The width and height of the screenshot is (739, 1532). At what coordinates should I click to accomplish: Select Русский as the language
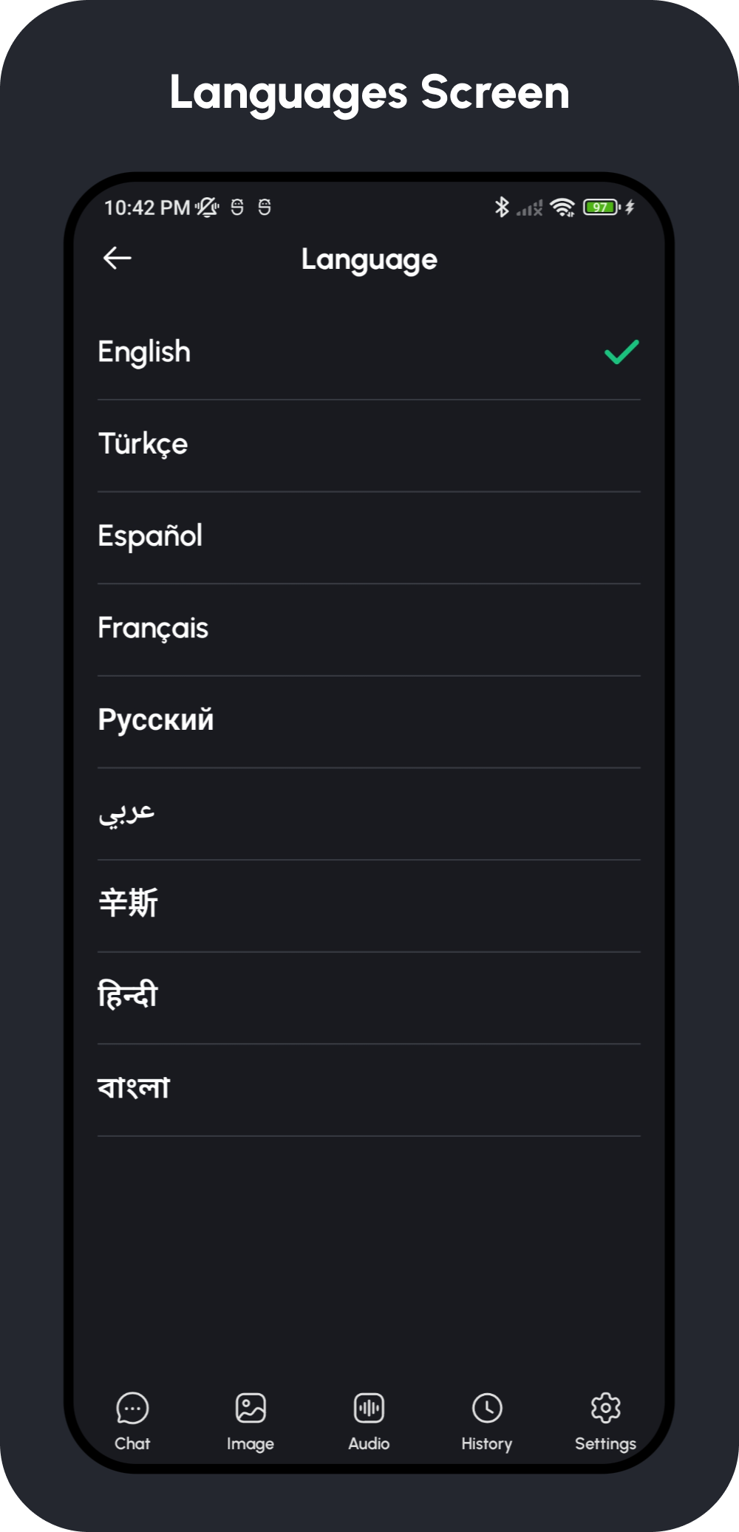[x=156, y=720]
